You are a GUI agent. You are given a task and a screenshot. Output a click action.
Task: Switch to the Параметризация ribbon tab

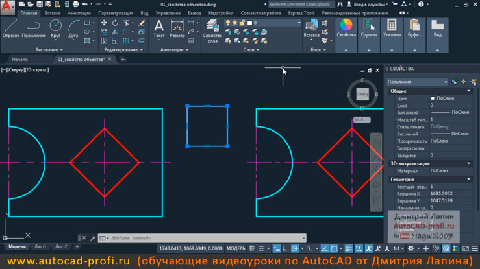pos(116,13)
